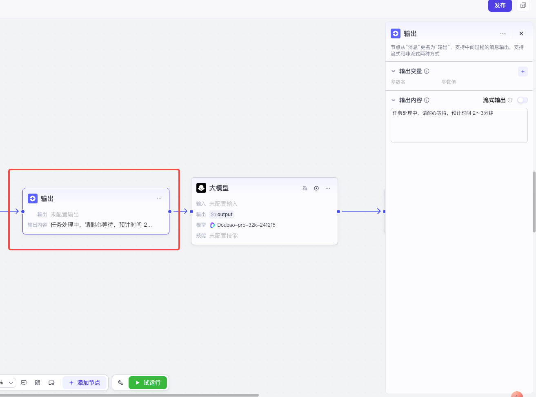Open the 输出 panel's three-dot menu
The image size is (536, 397).
[x=503, y=33]
